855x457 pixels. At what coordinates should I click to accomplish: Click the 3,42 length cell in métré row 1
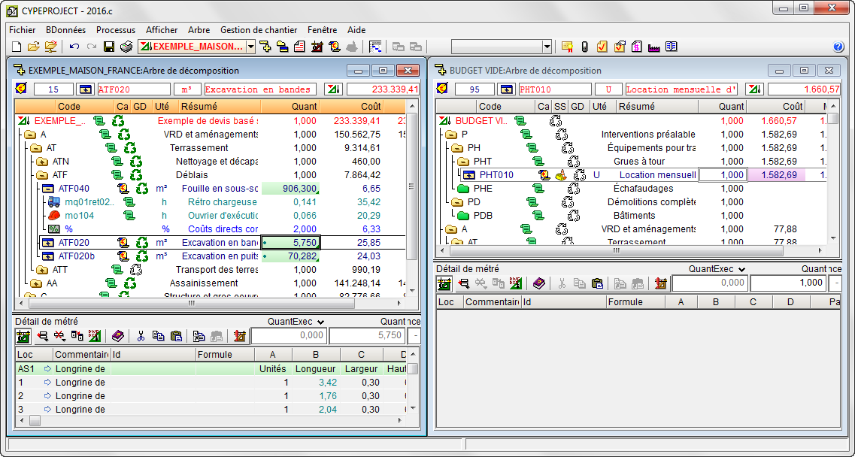coord(316,383)
